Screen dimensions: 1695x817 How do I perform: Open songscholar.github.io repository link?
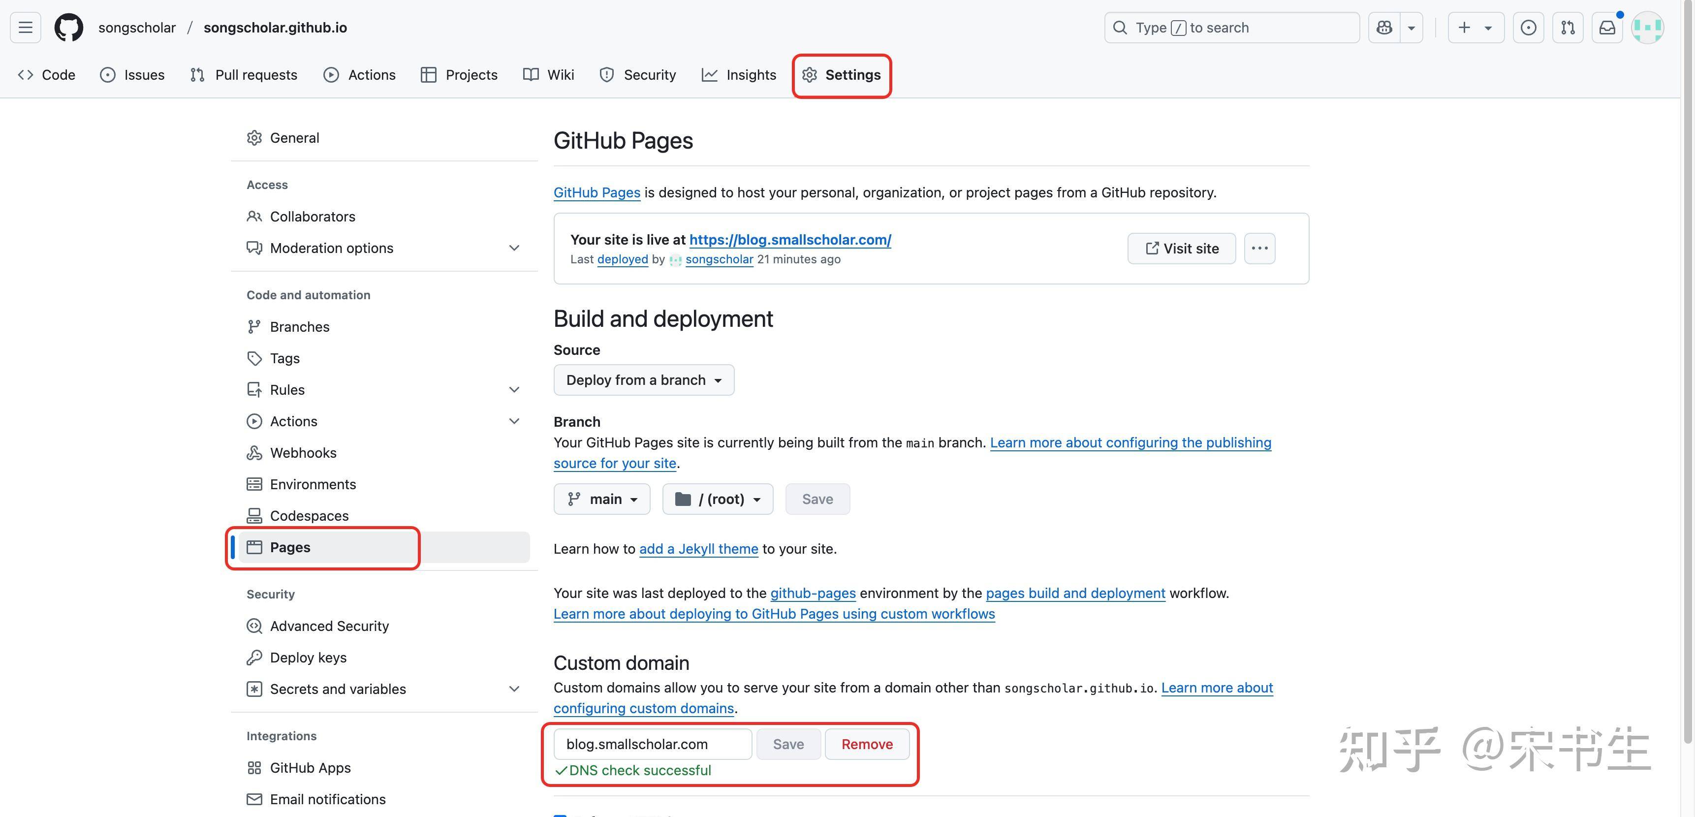pyautogui.click(x=275, y=28)
